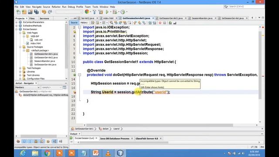Image resolution: width=279 pixels, height=157 pixels.
Task: Click the editor Find Selection magnifier icon
Action: point(111,23)
